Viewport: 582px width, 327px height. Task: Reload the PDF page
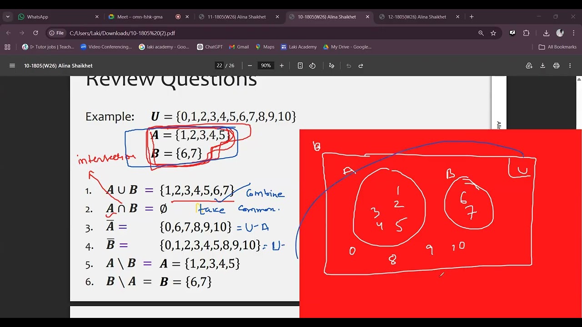35,33
